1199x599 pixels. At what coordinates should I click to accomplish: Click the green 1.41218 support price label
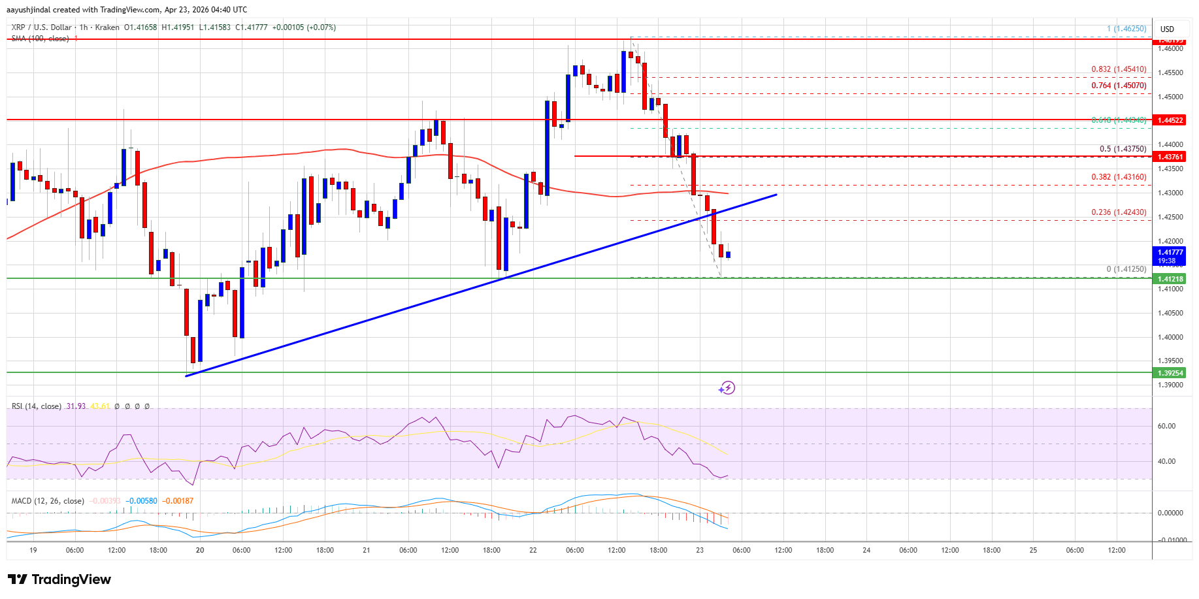[x=1170, y=279]
